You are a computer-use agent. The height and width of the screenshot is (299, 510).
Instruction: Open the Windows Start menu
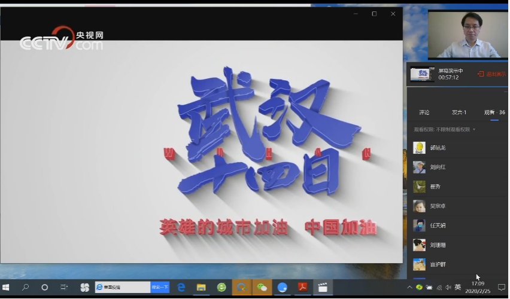point(7,288)
